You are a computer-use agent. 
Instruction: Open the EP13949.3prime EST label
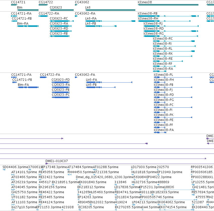pyautogui.click(x=170, y=172)
